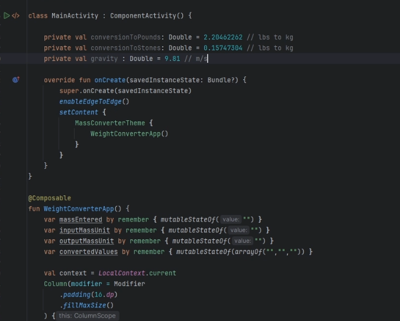Click '.current' property after LocalContext

pyautogui.click(x=161, y=273)
